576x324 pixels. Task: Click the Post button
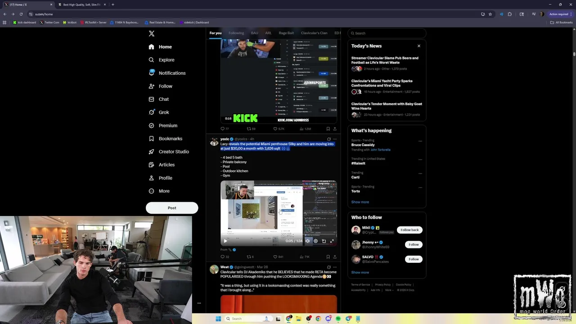click(172, 208)
